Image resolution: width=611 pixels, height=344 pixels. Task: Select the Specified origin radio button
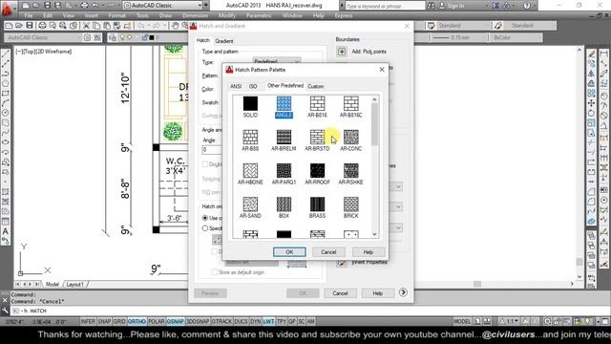pos(205,228)
